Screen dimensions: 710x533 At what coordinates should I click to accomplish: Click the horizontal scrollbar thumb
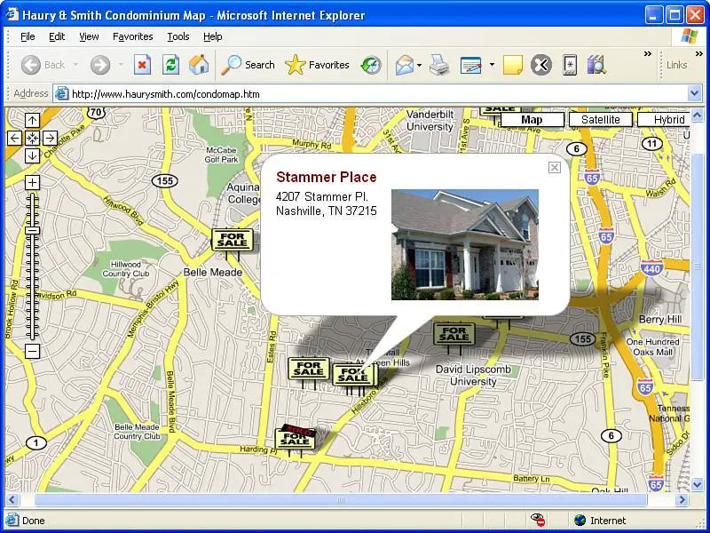pyautogui.click(x=341, y=500)
